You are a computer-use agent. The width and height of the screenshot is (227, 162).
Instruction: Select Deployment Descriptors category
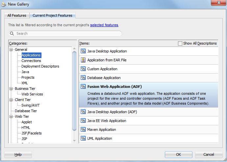pyautogui.click(x=40, y=66)
